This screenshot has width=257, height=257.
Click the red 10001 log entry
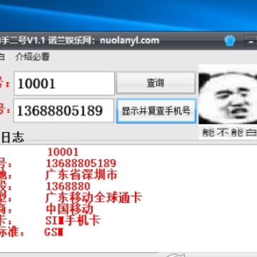tap(63, 152)
